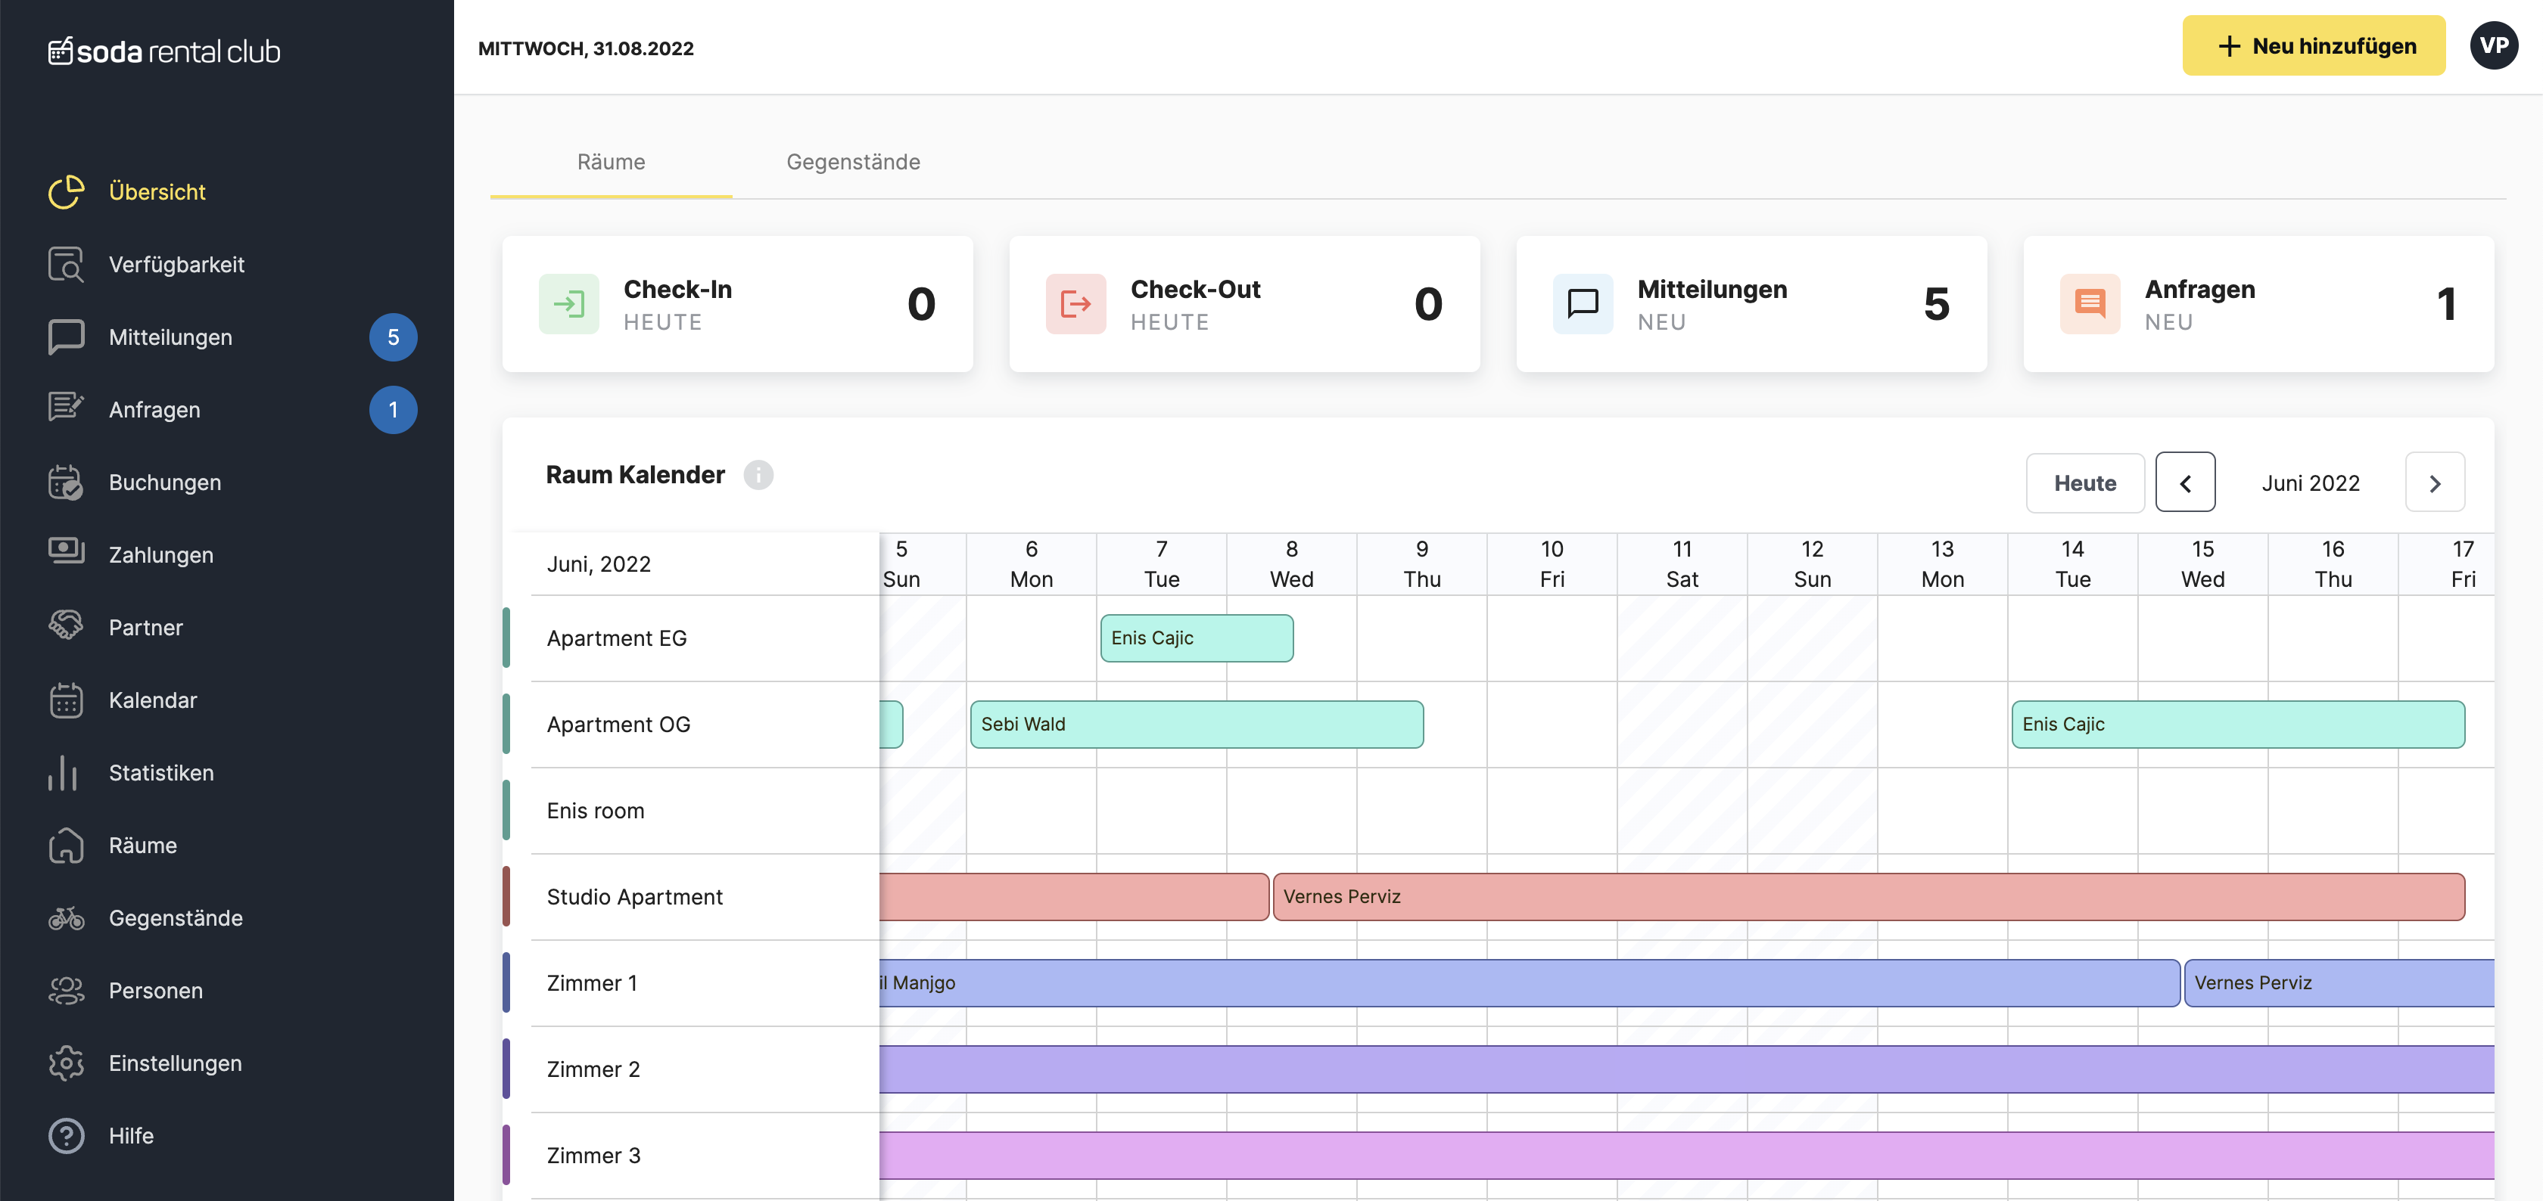Viewport: 2543px width, 1201px height.
Task: Click the Gegenstände bicycle icon
Action: pos(66,918)
